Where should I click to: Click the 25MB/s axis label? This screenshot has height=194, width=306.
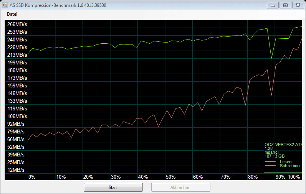click(x=16, y=163)
